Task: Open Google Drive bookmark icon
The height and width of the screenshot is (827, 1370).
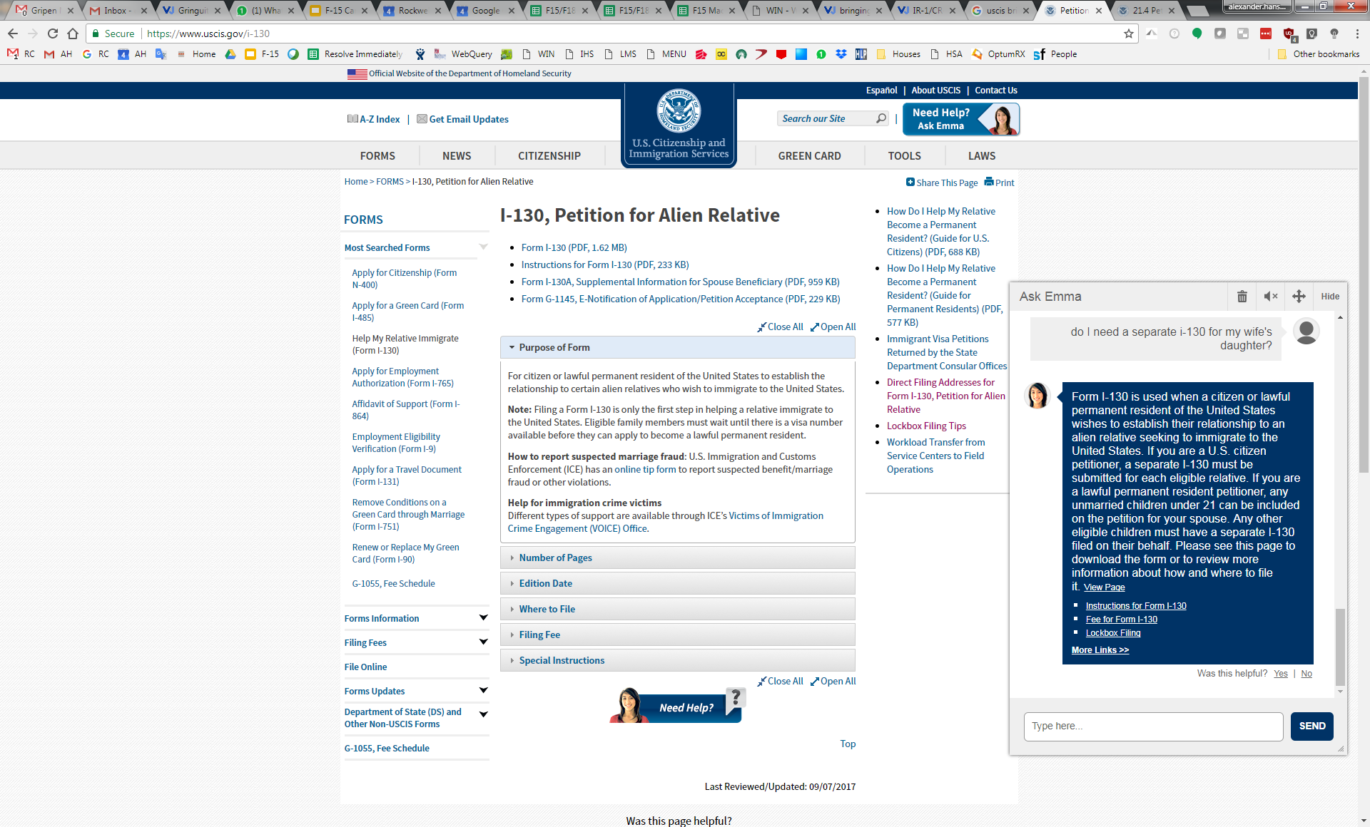Action: (x=230, y=54)
